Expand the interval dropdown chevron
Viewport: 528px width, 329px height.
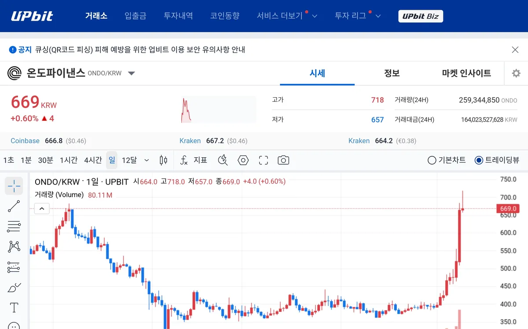tap(147, 160)
